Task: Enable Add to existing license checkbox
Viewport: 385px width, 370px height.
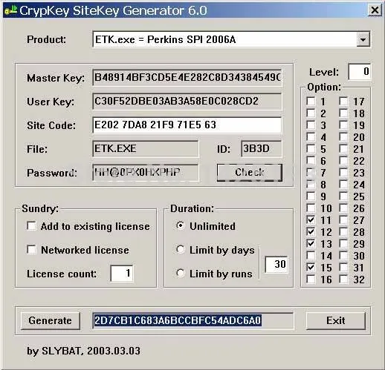Action: coord(31,225)
